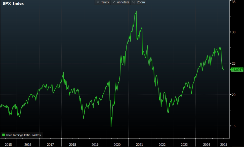Click the SPX Index chart title
This screenshot has width=244, height=147.
13,4
